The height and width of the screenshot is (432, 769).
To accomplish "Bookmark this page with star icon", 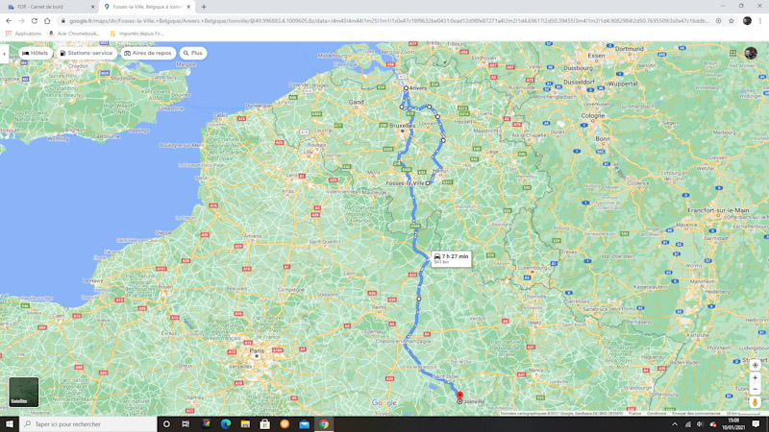I will point(732,20).
